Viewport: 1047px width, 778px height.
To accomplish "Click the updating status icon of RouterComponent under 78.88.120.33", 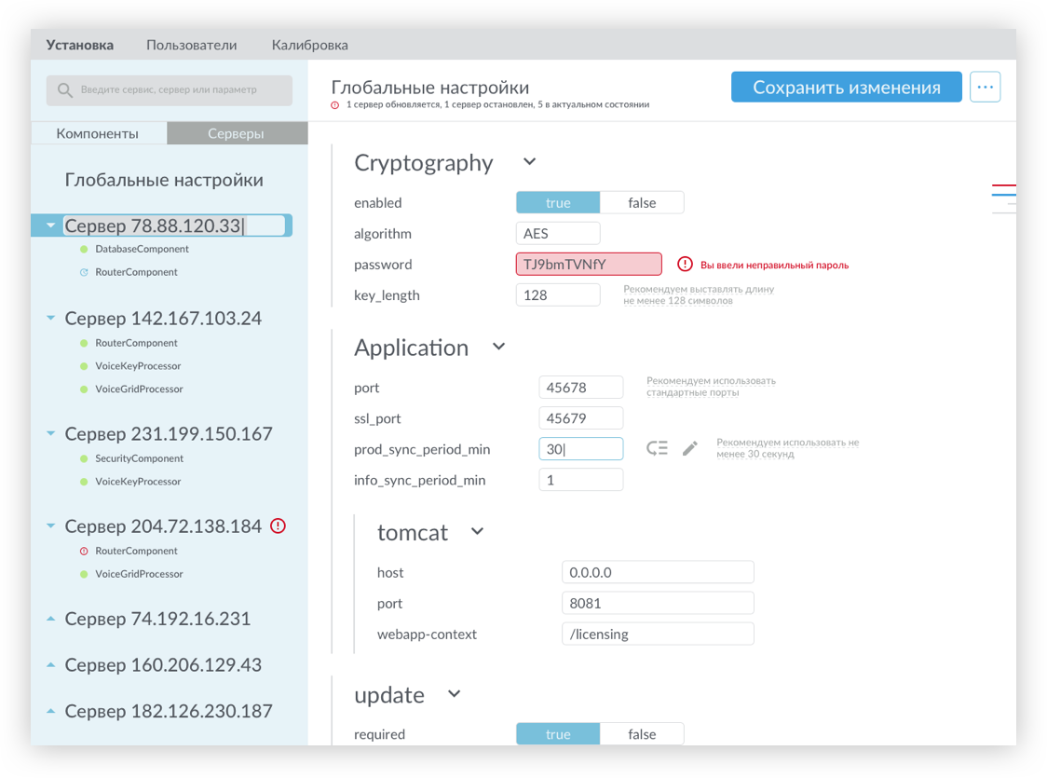I will click(84, 272).
